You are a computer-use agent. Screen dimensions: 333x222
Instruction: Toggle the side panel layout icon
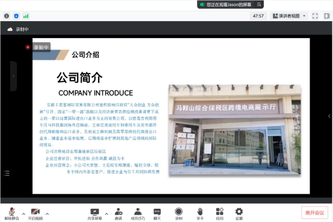pyautogui.click(x=327, y=16)
